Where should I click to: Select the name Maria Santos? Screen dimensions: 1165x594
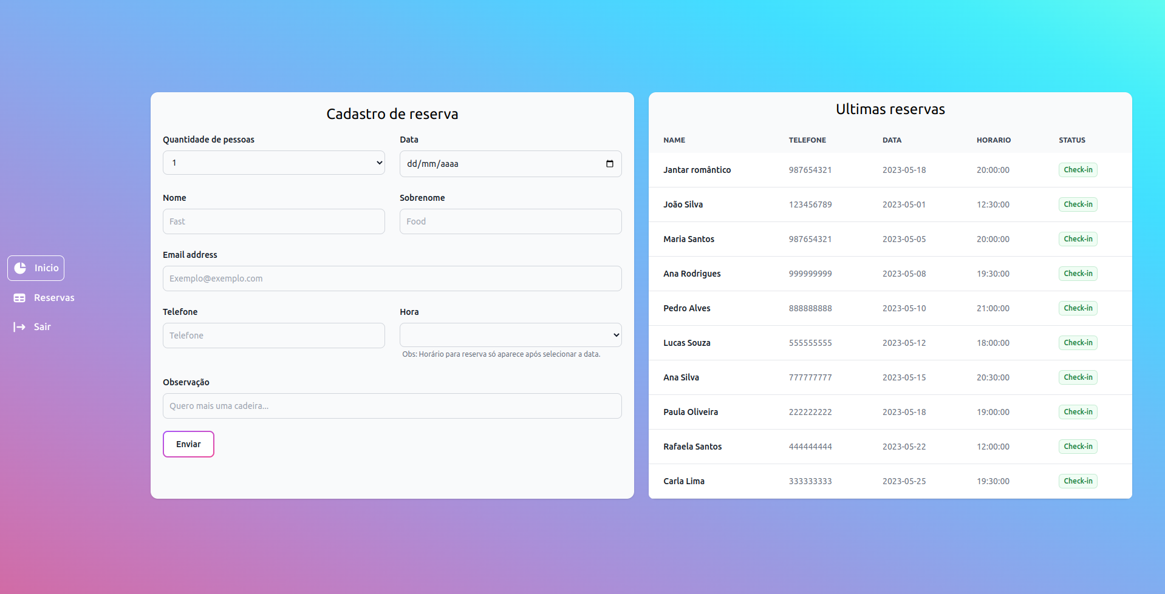pyautogui.click(x=689, y=239)
